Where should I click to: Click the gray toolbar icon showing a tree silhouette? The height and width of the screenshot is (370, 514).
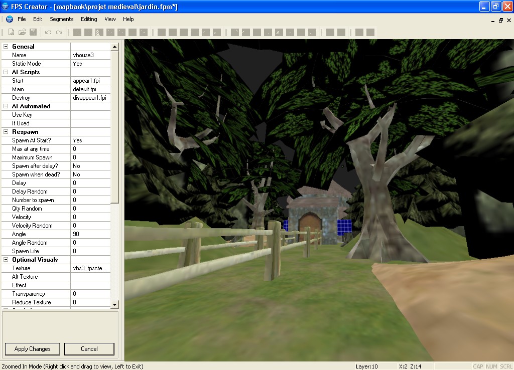pos(99,32)
